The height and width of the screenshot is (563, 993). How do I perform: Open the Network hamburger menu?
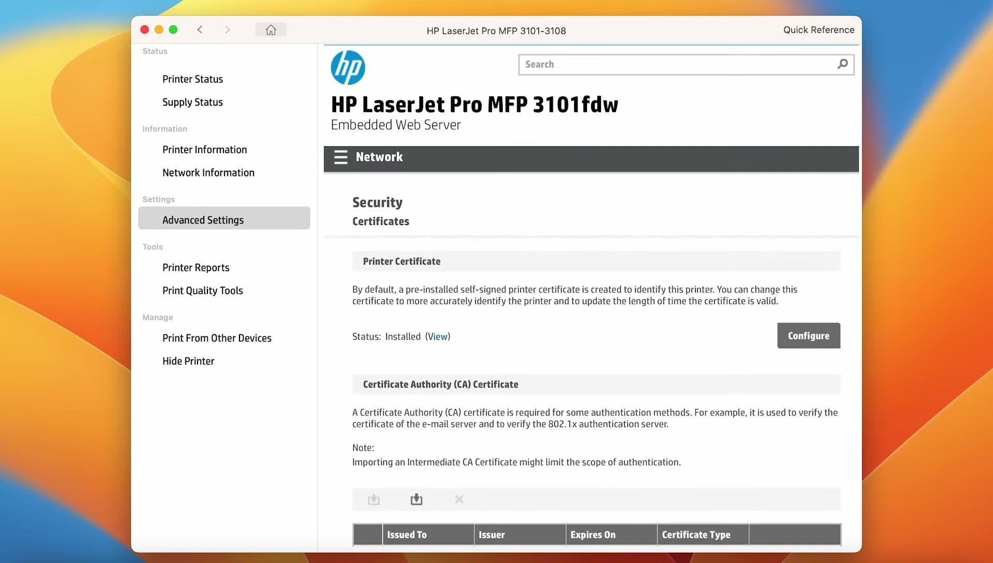[x=341, y=157]
